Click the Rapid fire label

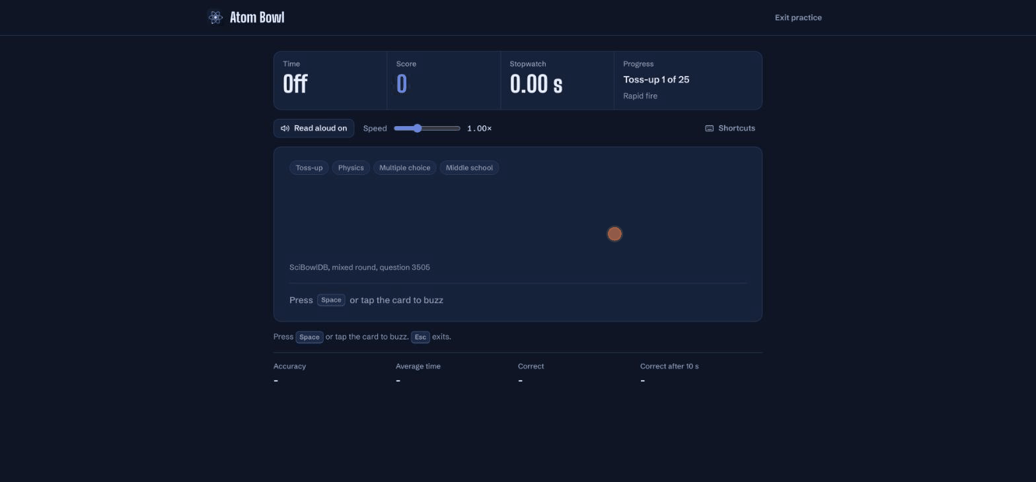coord(640,96)
